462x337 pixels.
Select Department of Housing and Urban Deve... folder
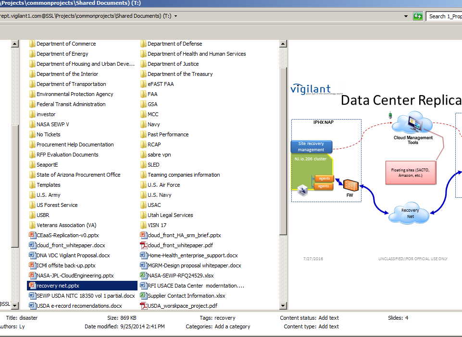(x=86, y=64)
